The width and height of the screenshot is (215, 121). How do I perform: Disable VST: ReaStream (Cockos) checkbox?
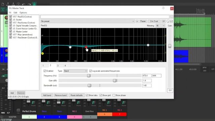[x=10, y=37]
